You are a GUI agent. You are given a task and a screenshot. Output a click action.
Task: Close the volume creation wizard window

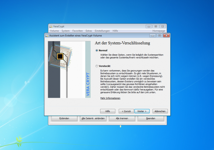click(x=166, y=35)
